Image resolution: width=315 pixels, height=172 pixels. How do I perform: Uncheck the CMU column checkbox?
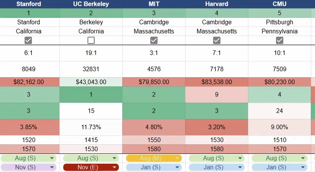coord(280,40)
